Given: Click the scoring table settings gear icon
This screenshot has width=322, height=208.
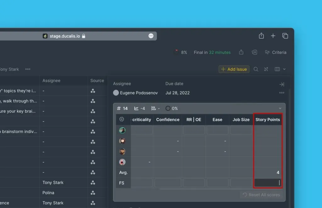Looking at the screenshot, I should [122, 119].
